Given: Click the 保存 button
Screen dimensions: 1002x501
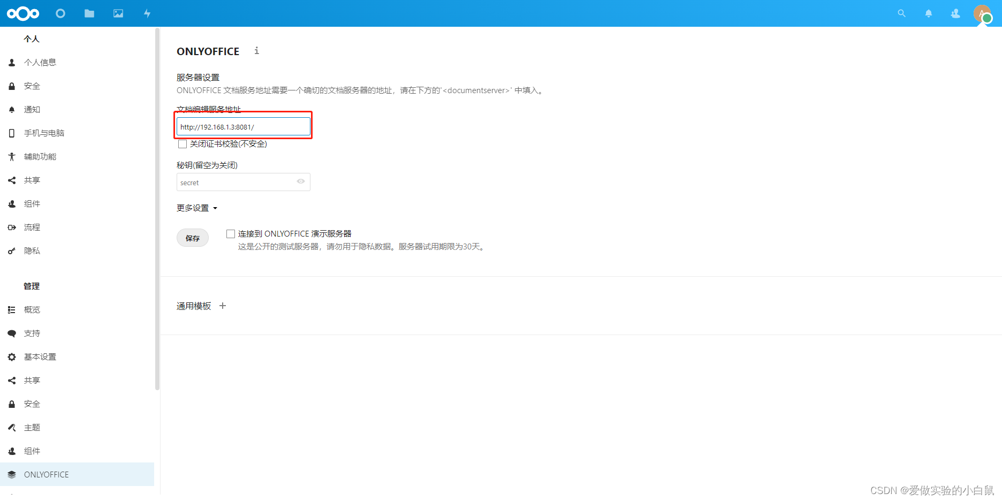Looking at the screenshot, I should point(193,238).
